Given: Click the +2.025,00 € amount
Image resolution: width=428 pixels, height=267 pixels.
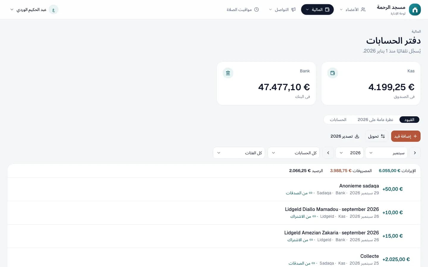Looking at the screenshot, I should point(396,259).
